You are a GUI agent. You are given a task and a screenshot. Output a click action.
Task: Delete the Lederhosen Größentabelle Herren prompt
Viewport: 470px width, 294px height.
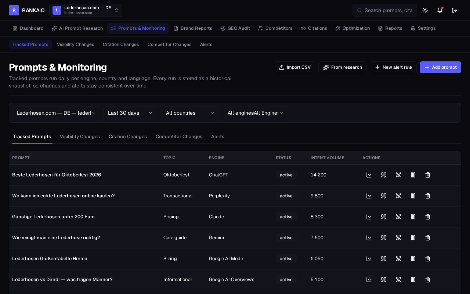pos(428,259)
